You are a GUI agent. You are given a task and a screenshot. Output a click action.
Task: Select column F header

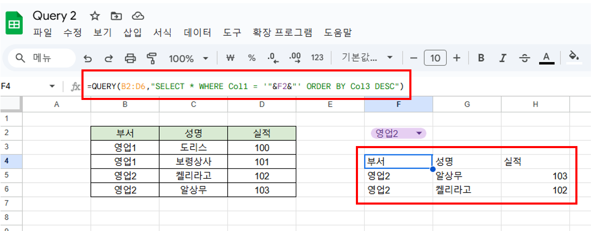point(398,105)
